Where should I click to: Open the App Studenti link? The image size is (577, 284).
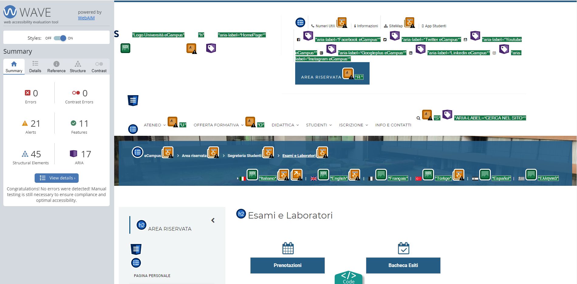tap(434, 26)
